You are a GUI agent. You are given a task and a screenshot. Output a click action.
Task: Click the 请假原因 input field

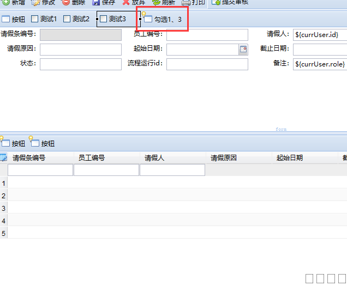pos(81,50)
